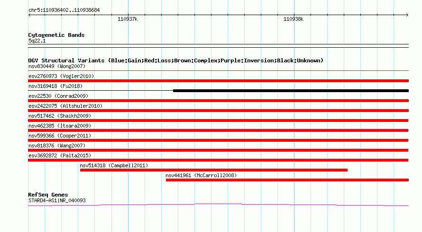
Task: Open the DGV Structural Variants track title
Action: pos(175,60)
